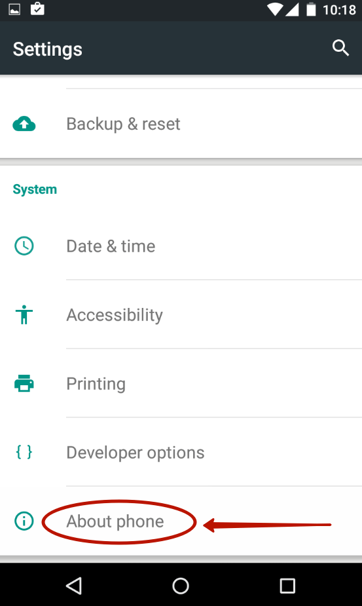362x606 pixels.
Task: Tap the curly braces Developer options icon
Action: 24,452
